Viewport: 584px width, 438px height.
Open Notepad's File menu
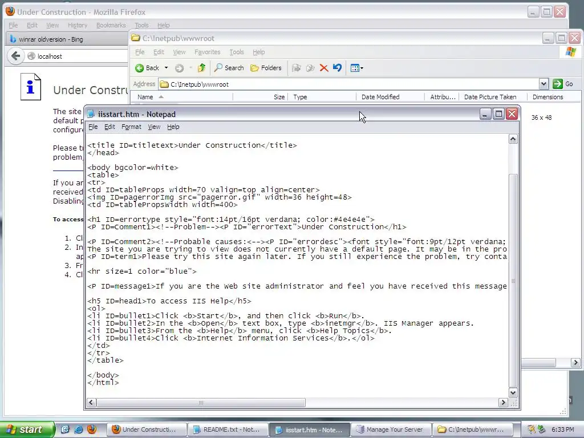pos(93,127)
